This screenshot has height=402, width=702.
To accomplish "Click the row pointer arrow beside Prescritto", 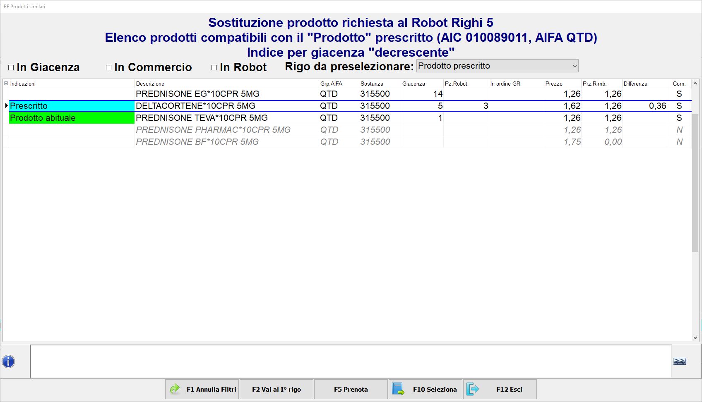I will [6, 106].
